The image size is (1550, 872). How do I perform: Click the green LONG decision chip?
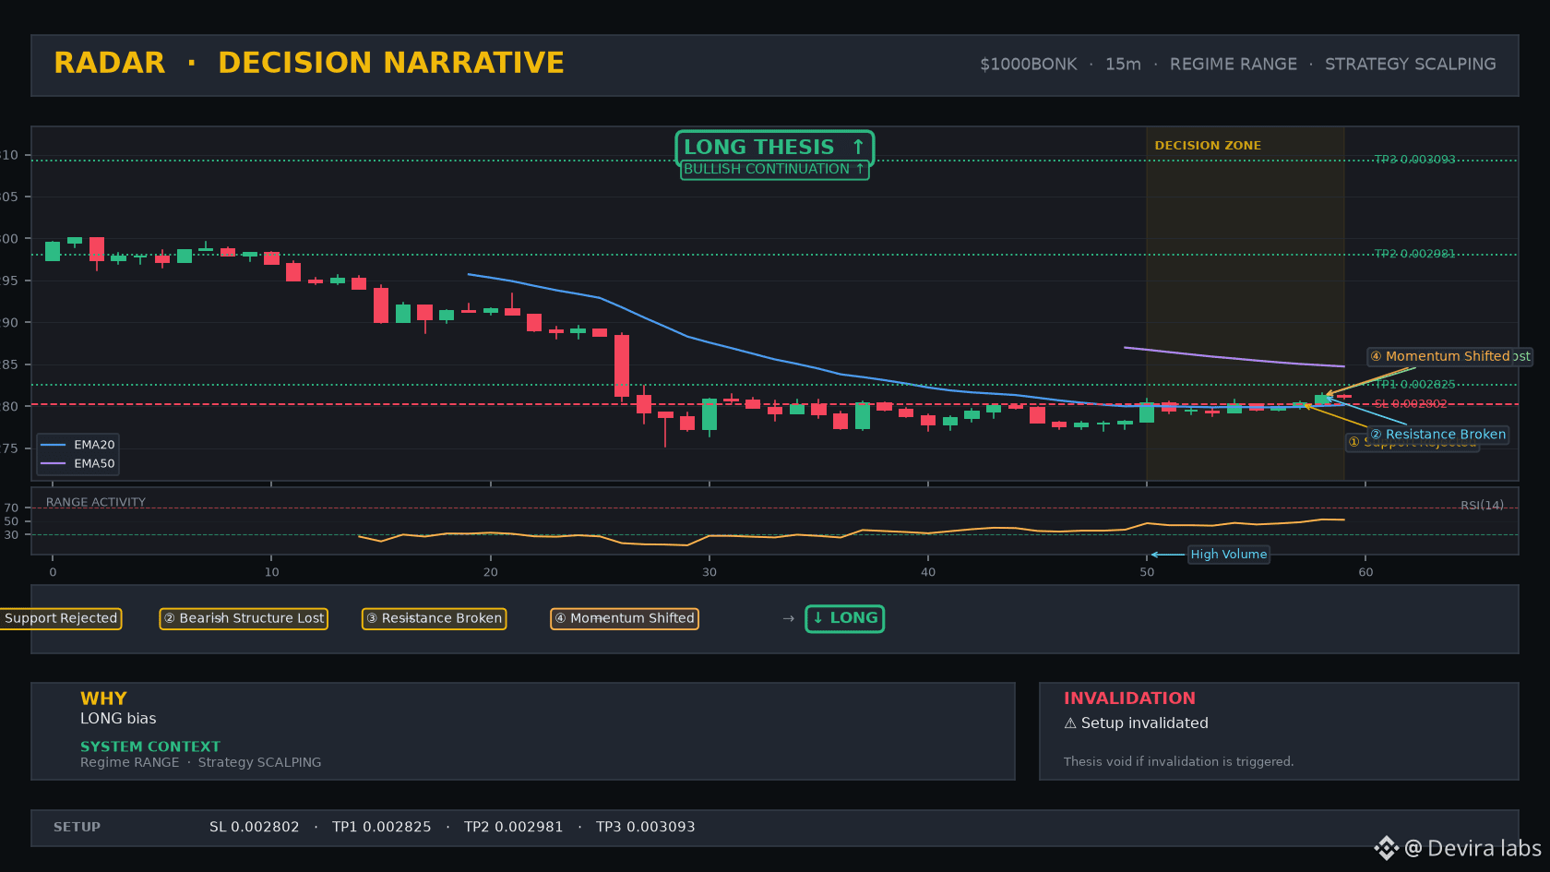(844, 618)
